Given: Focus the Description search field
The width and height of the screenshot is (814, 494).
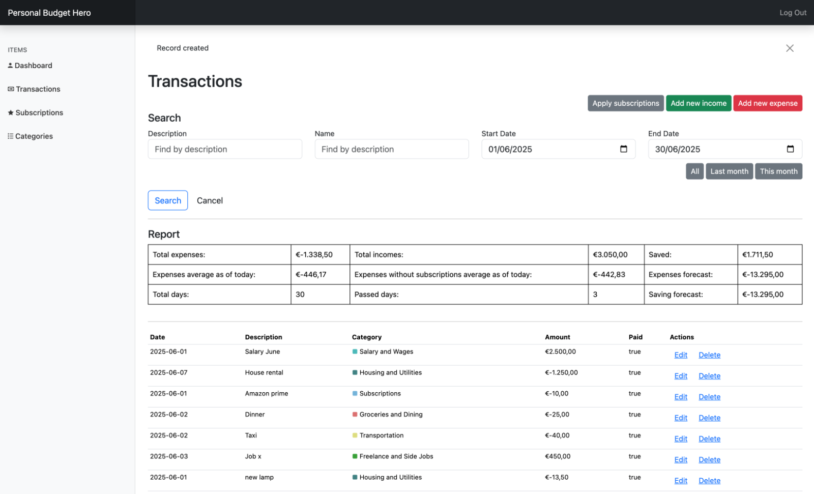Looking at the screenshot, I should (x=225, y=149).
